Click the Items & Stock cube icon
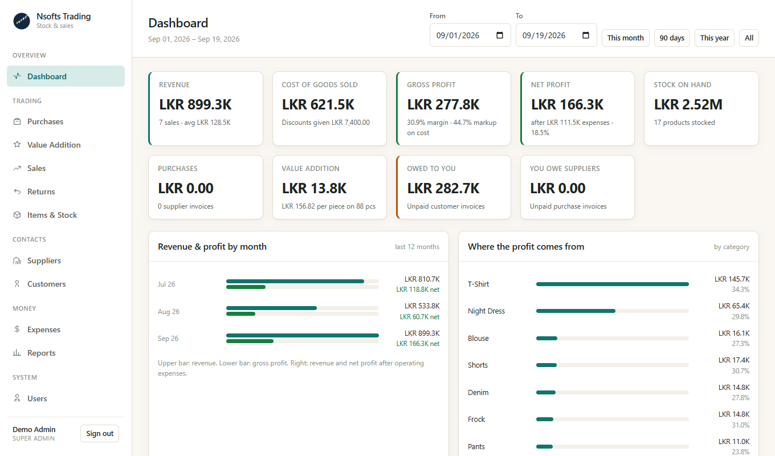This screenshot has height=456, width=775. coord(17,215)
